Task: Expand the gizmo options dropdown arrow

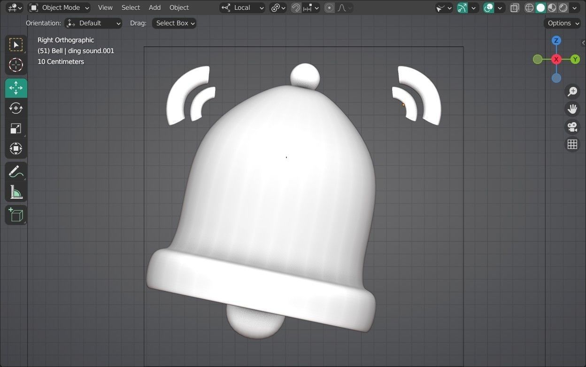Action: click(474, 8)
